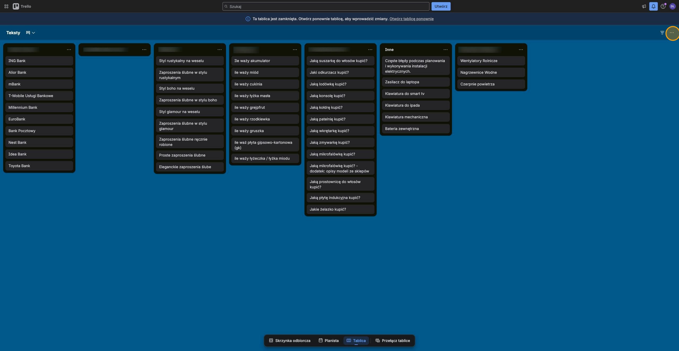Open list actions for Wentylatory Rolnicze list
Viewport: 679px width, 351px height.
pyautogui.click(x=521, y=50)
